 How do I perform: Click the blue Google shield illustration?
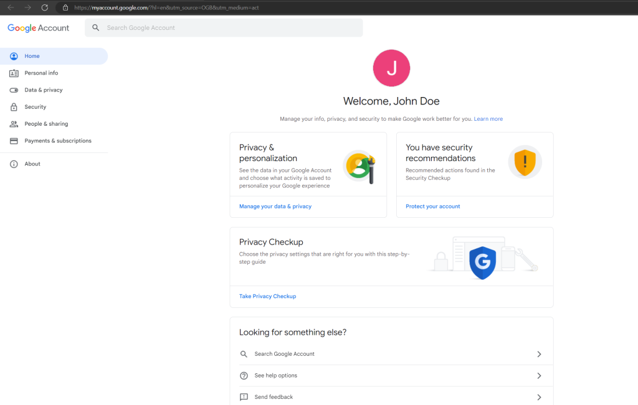(483, 263)
